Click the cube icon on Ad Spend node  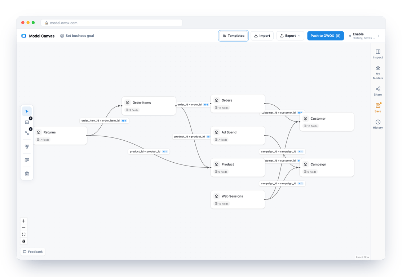(217, 132)
